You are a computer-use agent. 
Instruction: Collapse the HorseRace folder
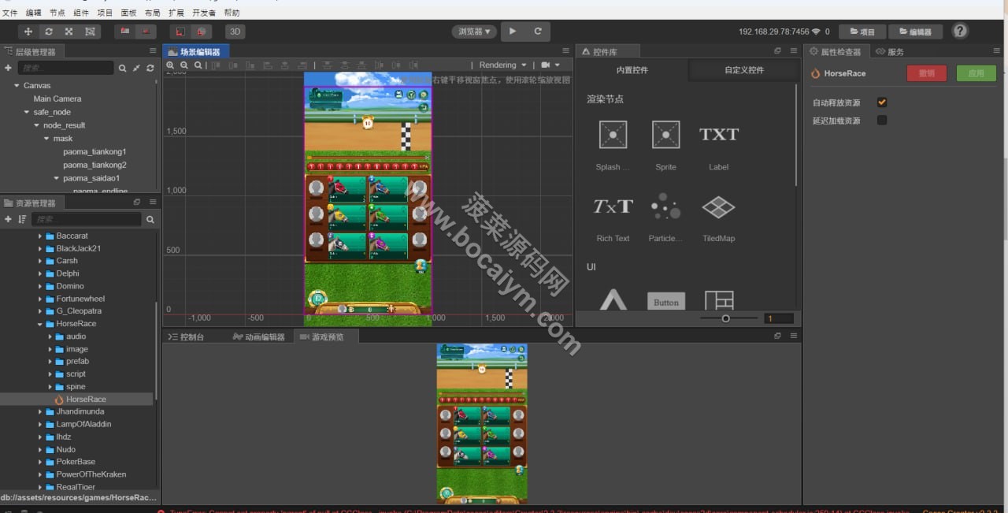point(40,324)
